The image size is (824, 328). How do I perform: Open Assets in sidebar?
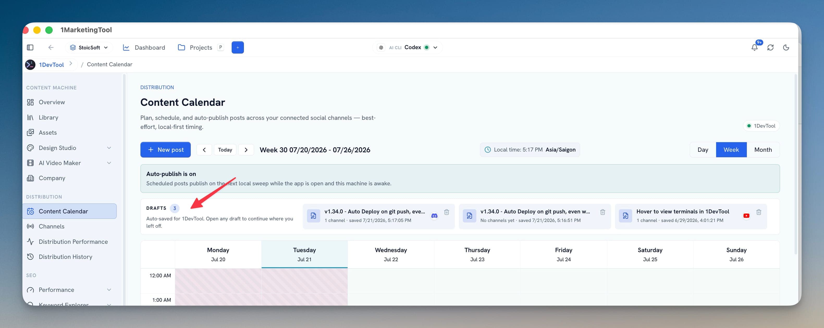click(x=70, y=132)
